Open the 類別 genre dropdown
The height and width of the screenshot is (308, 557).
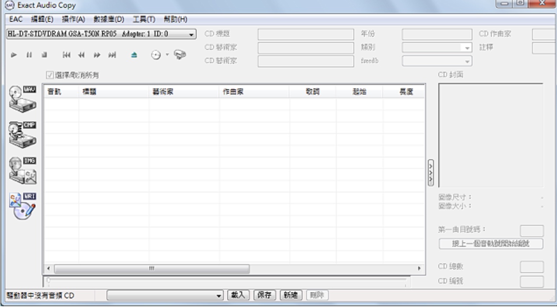tap(468, 48)
